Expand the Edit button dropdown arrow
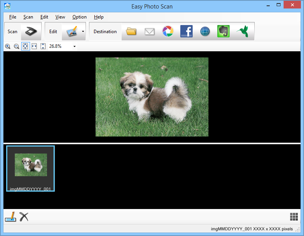The width and height of the screenshot is (304, 236). 83,32
